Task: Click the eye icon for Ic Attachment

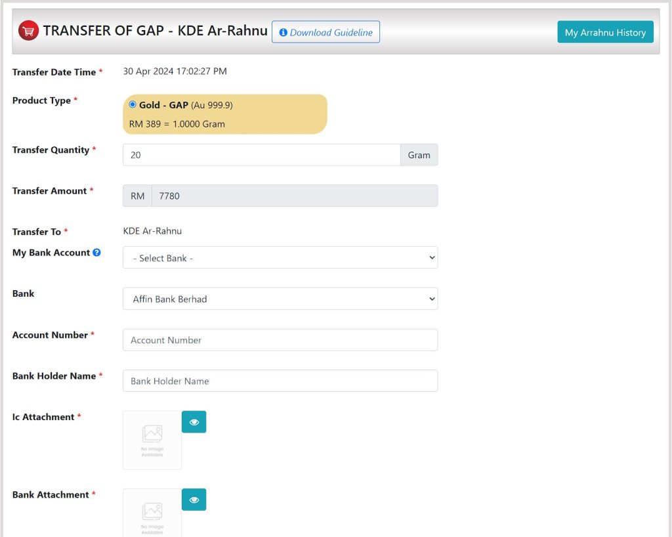Action: tap(194, 422)
